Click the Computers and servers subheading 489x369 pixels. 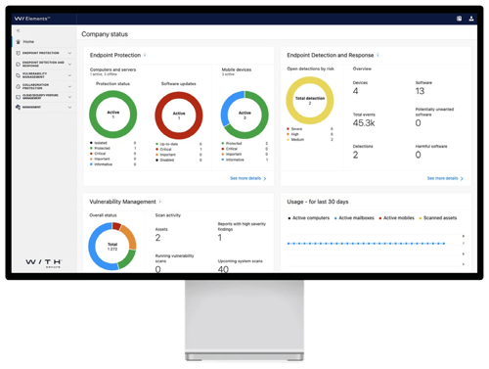click(112, 69)
